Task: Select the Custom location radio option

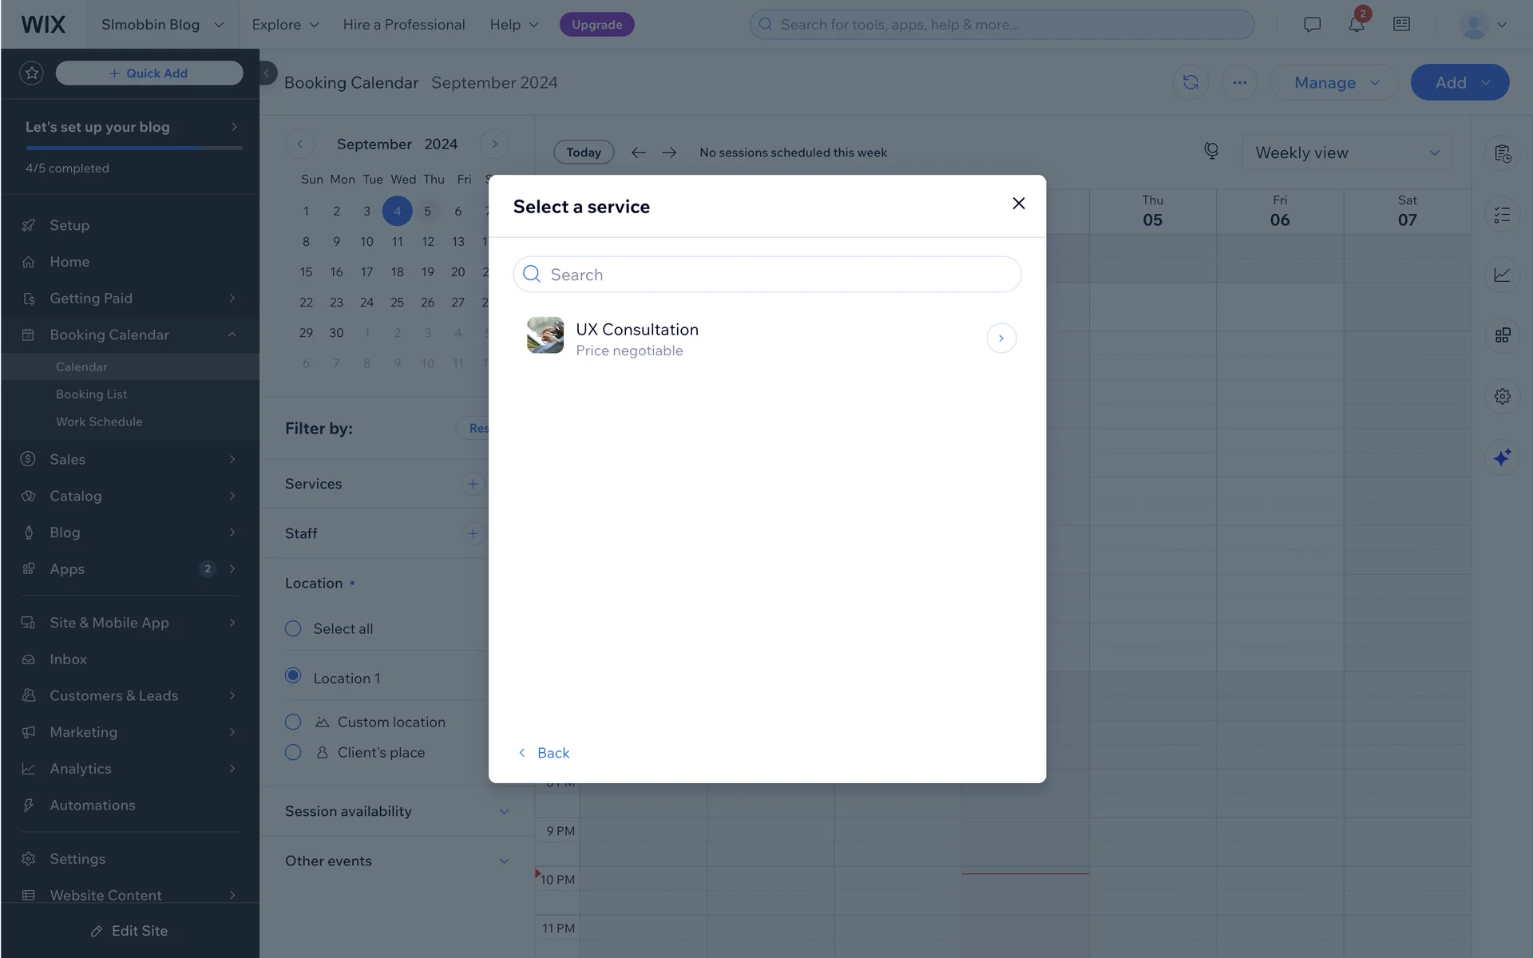Action: (293, 722)
